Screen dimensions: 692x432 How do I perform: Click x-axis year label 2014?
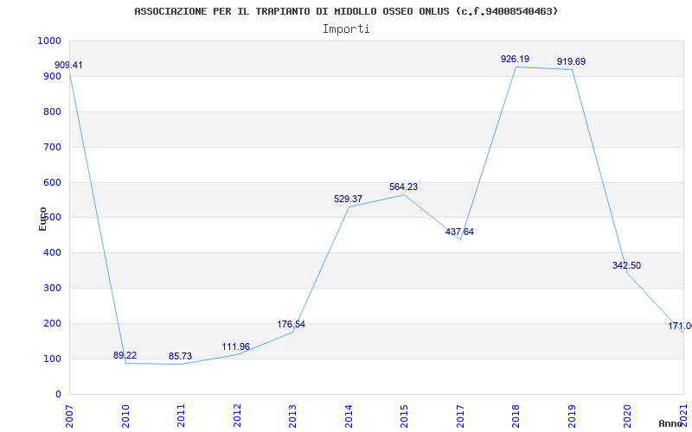(x=349, y=416)
